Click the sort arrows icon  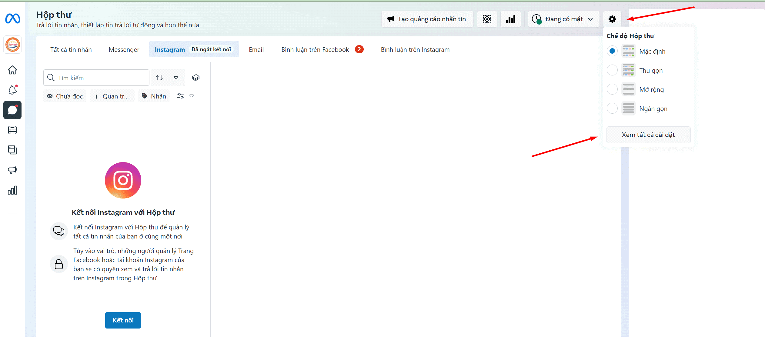pos(159,78)
